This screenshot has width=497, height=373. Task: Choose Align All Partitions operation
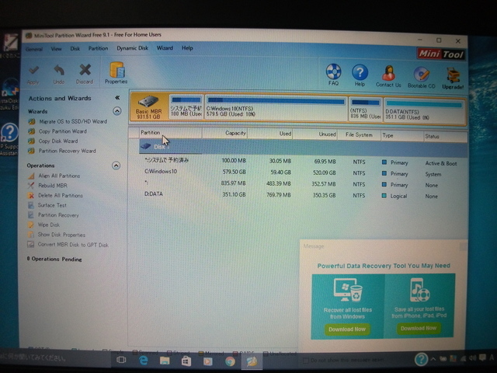click(x=59, y=176)
